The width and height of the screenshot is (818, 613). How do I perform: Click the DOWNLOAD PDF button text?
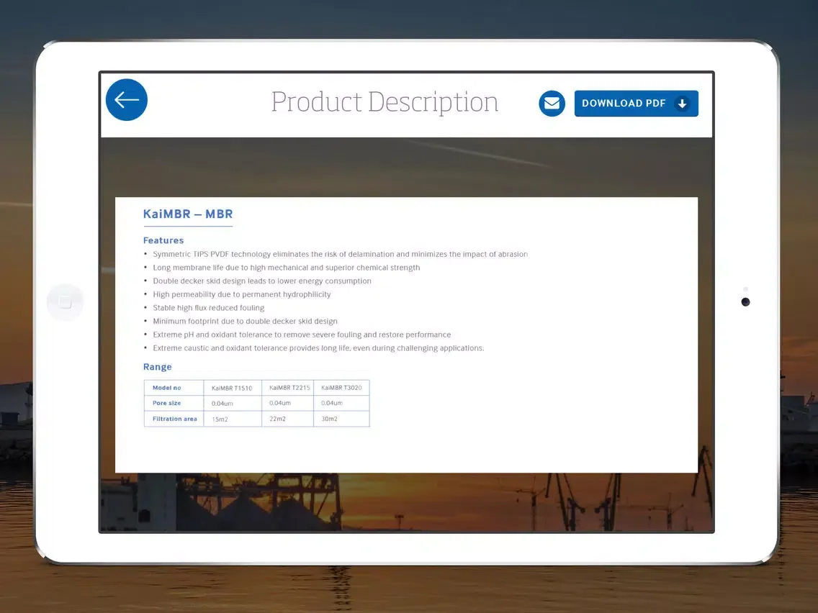pos(624,104)
